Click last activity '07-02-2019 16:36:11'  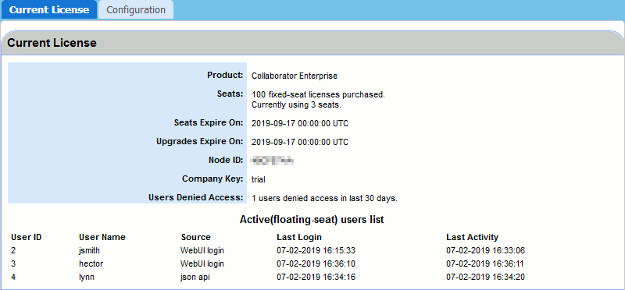coord(485,263)
